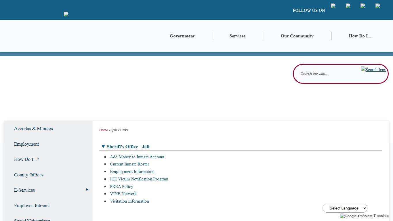
Task: Open the Select Language dropdown
Action: (345, 208)
